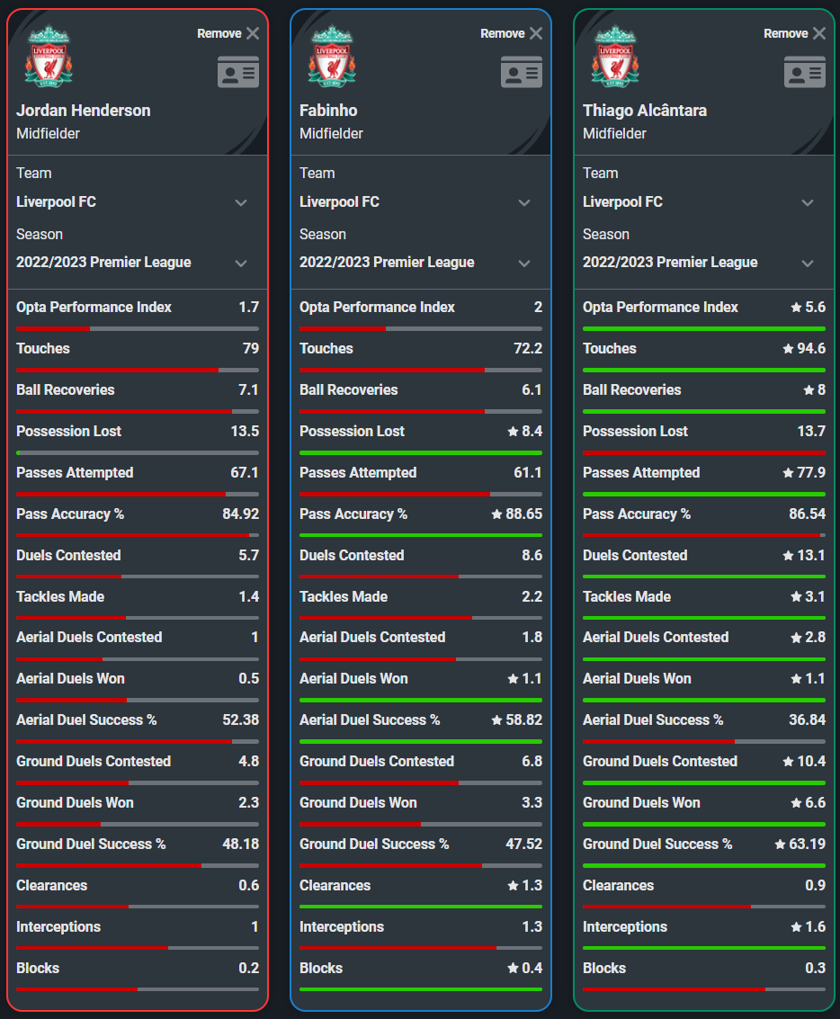Click the Fabinho player name
Image resolution: width=840 pixels, height=1019 pixels.
(328, 111)
